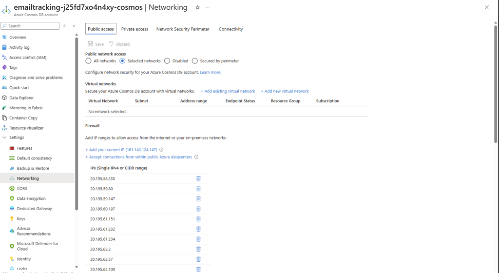Click the sidebar Search field
Screen dimensions: 499x273
pos(30,26)
